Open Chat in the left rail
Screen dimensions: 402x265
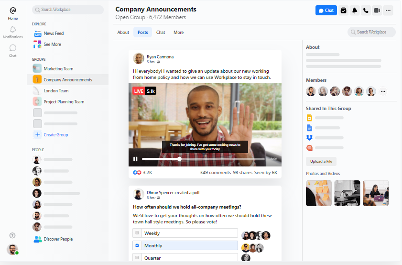(13, 51)
